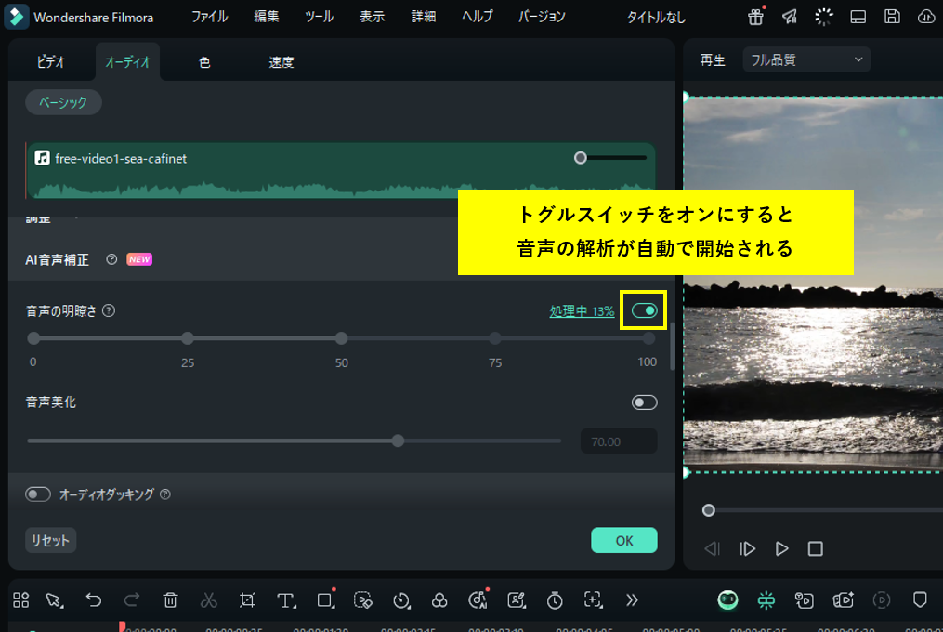Click the Redo arrow icon
The width and height of the screenshot is (943, 632).
130,600
